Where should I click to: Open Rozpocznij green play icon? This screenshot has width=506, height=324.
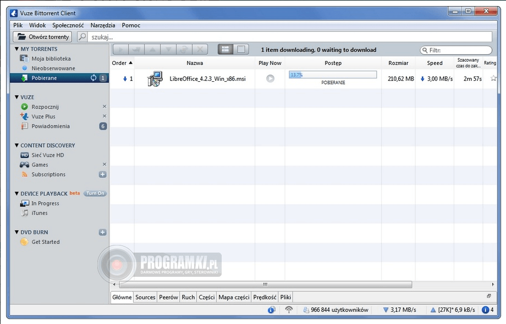[24, 107]
